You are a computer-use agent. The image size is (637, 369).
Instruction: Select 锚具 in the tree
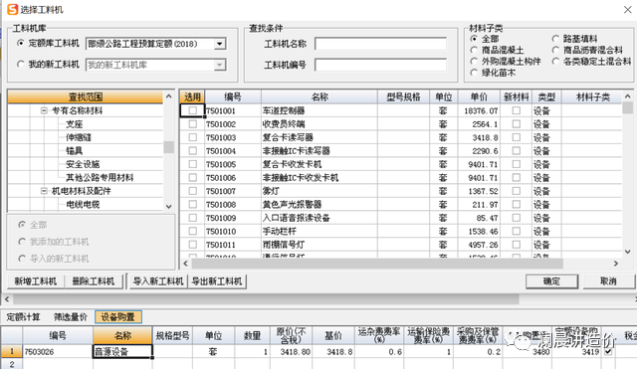(x=75, y=150)
